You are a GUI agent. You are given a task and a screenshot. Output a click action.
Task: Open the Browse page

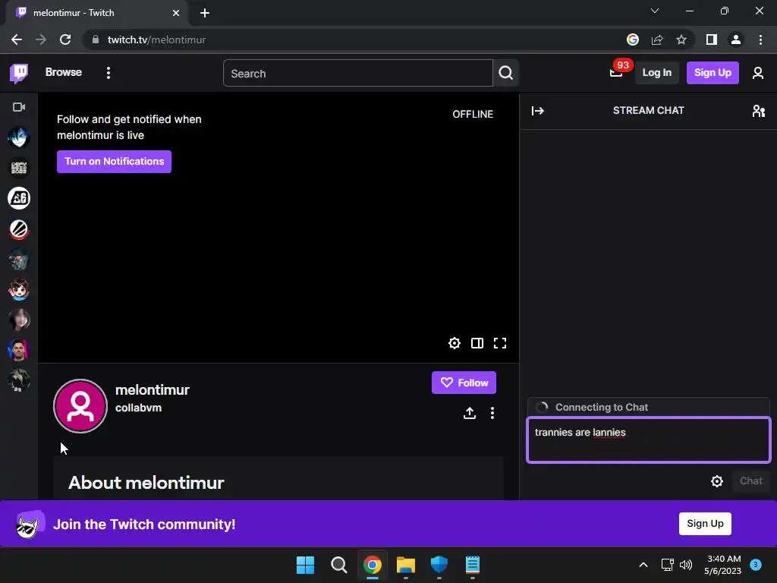point(64,72)
